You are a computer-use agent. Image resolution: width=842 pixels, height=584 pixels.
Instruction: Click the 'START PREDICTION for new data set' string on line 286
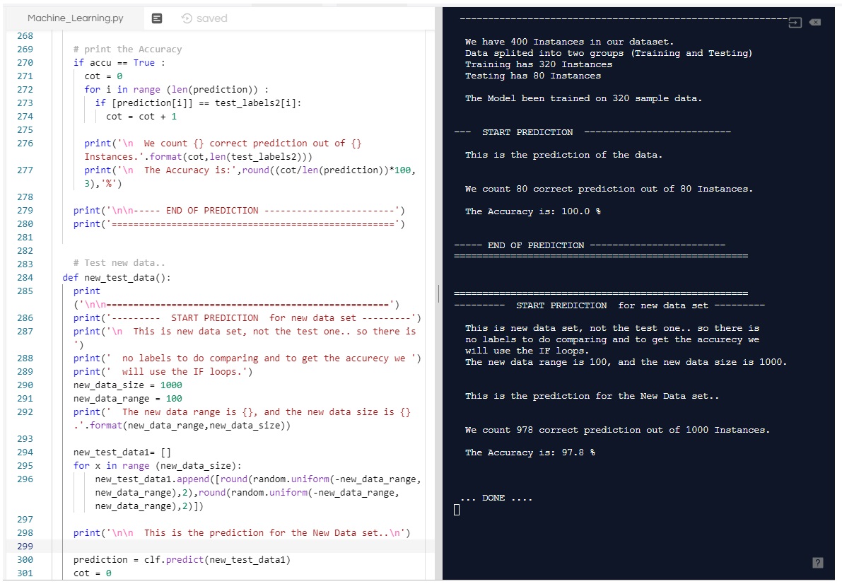[264, 318]
